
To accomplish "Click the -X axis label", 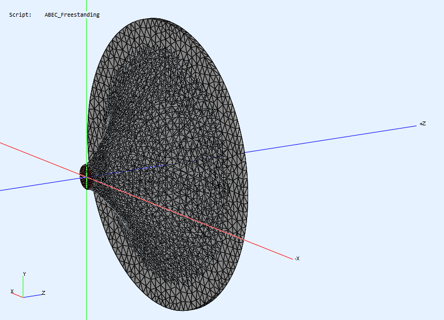I will pyautogui.click(x=297, y=258).
